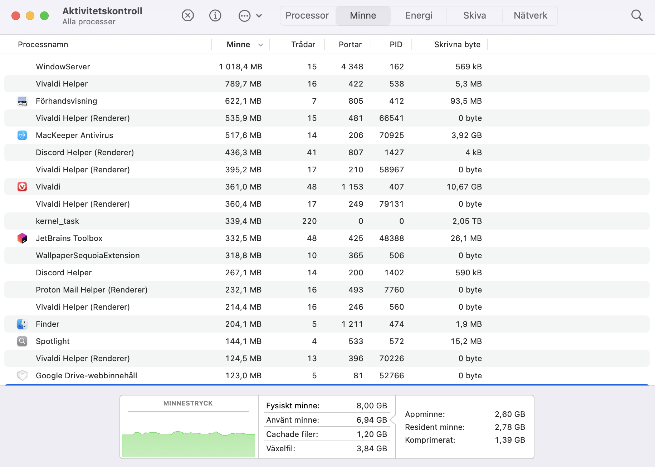Open the ellipsis more-actions icon

(x=244, y=16)
